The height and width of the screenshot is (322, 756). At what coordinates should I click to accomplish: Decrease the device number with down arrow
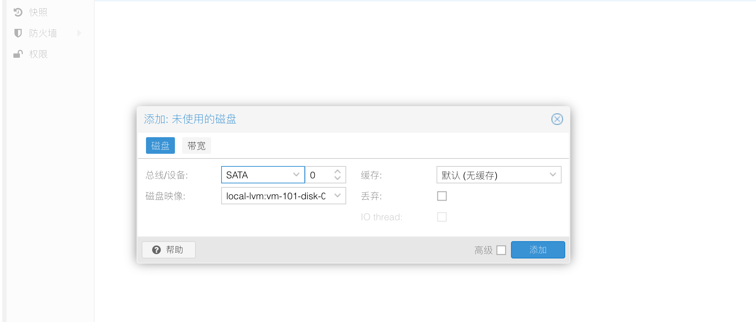coord(338,178)
